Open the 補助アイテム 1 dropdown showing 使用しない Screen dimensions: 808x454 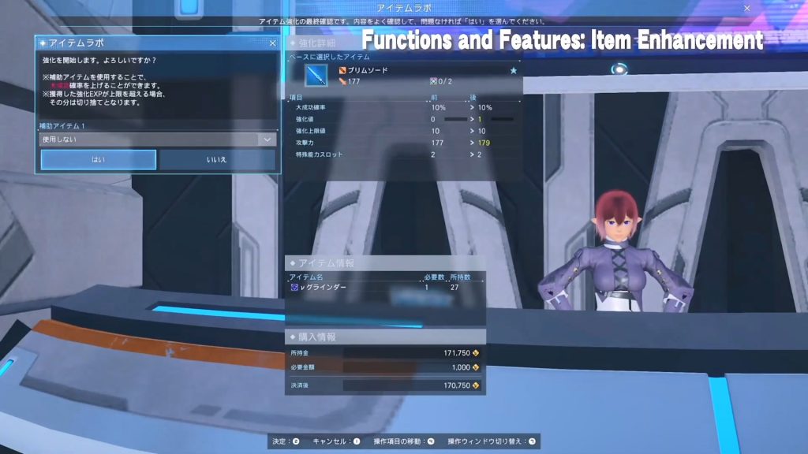pyautogui.click(x=158, y=140)
